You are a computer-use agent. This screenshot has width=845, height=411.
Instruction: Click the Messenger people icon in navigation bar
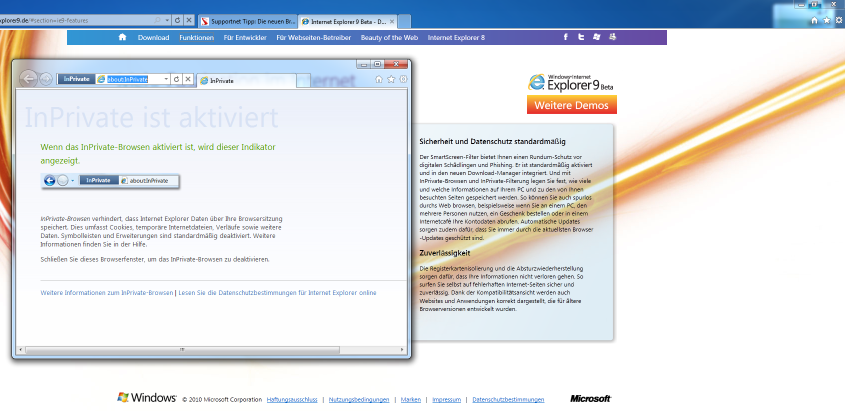tap(612, 37)
